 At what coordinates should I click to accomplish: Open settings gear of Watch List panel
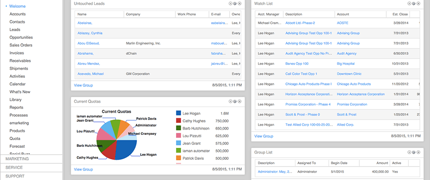(414, 3)
